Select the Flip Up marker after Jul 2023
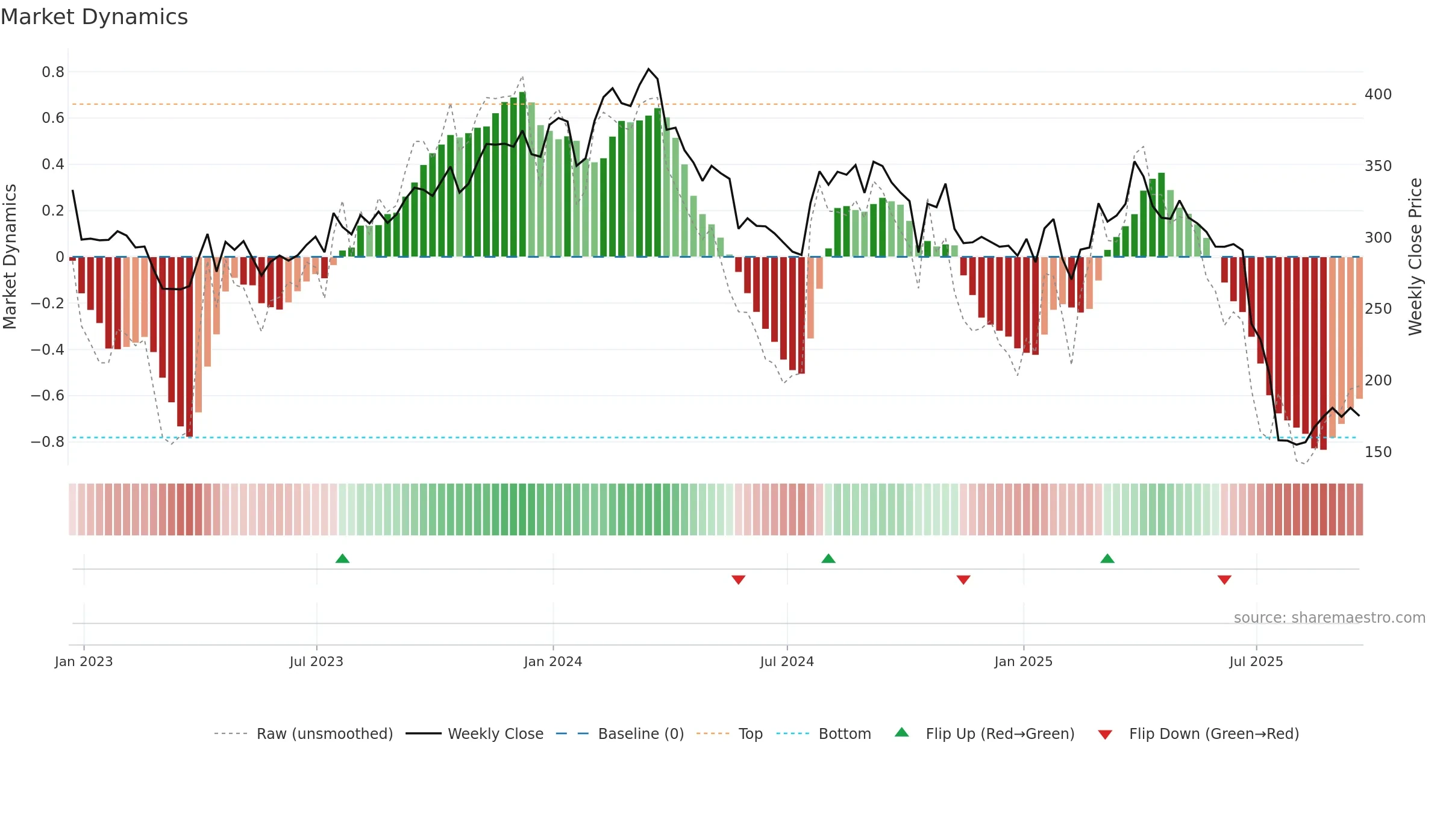 [343, 558]
